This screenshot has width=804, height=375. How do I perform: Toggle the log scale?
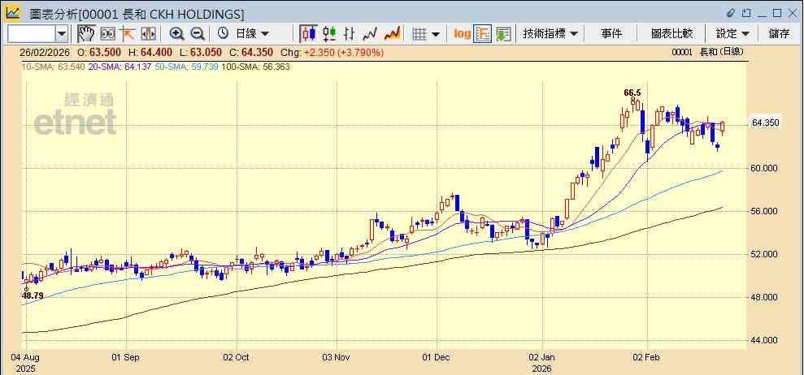pyautogui.click(x=462, y=34)
